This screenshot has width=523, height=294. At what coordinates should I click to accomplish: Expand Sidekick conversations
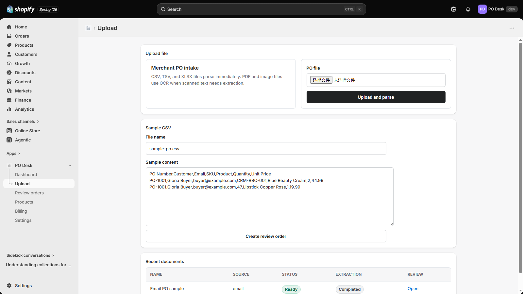(30, 255)
